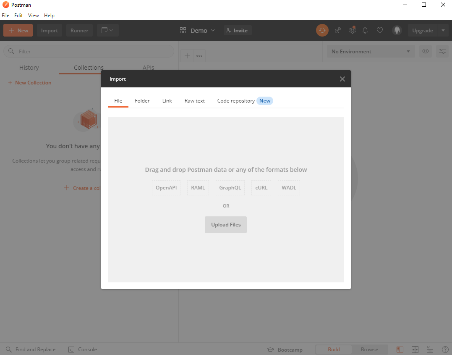Expand the No Environment dropdown
This screenshot has height=355, width=452.
pos(371,51)
